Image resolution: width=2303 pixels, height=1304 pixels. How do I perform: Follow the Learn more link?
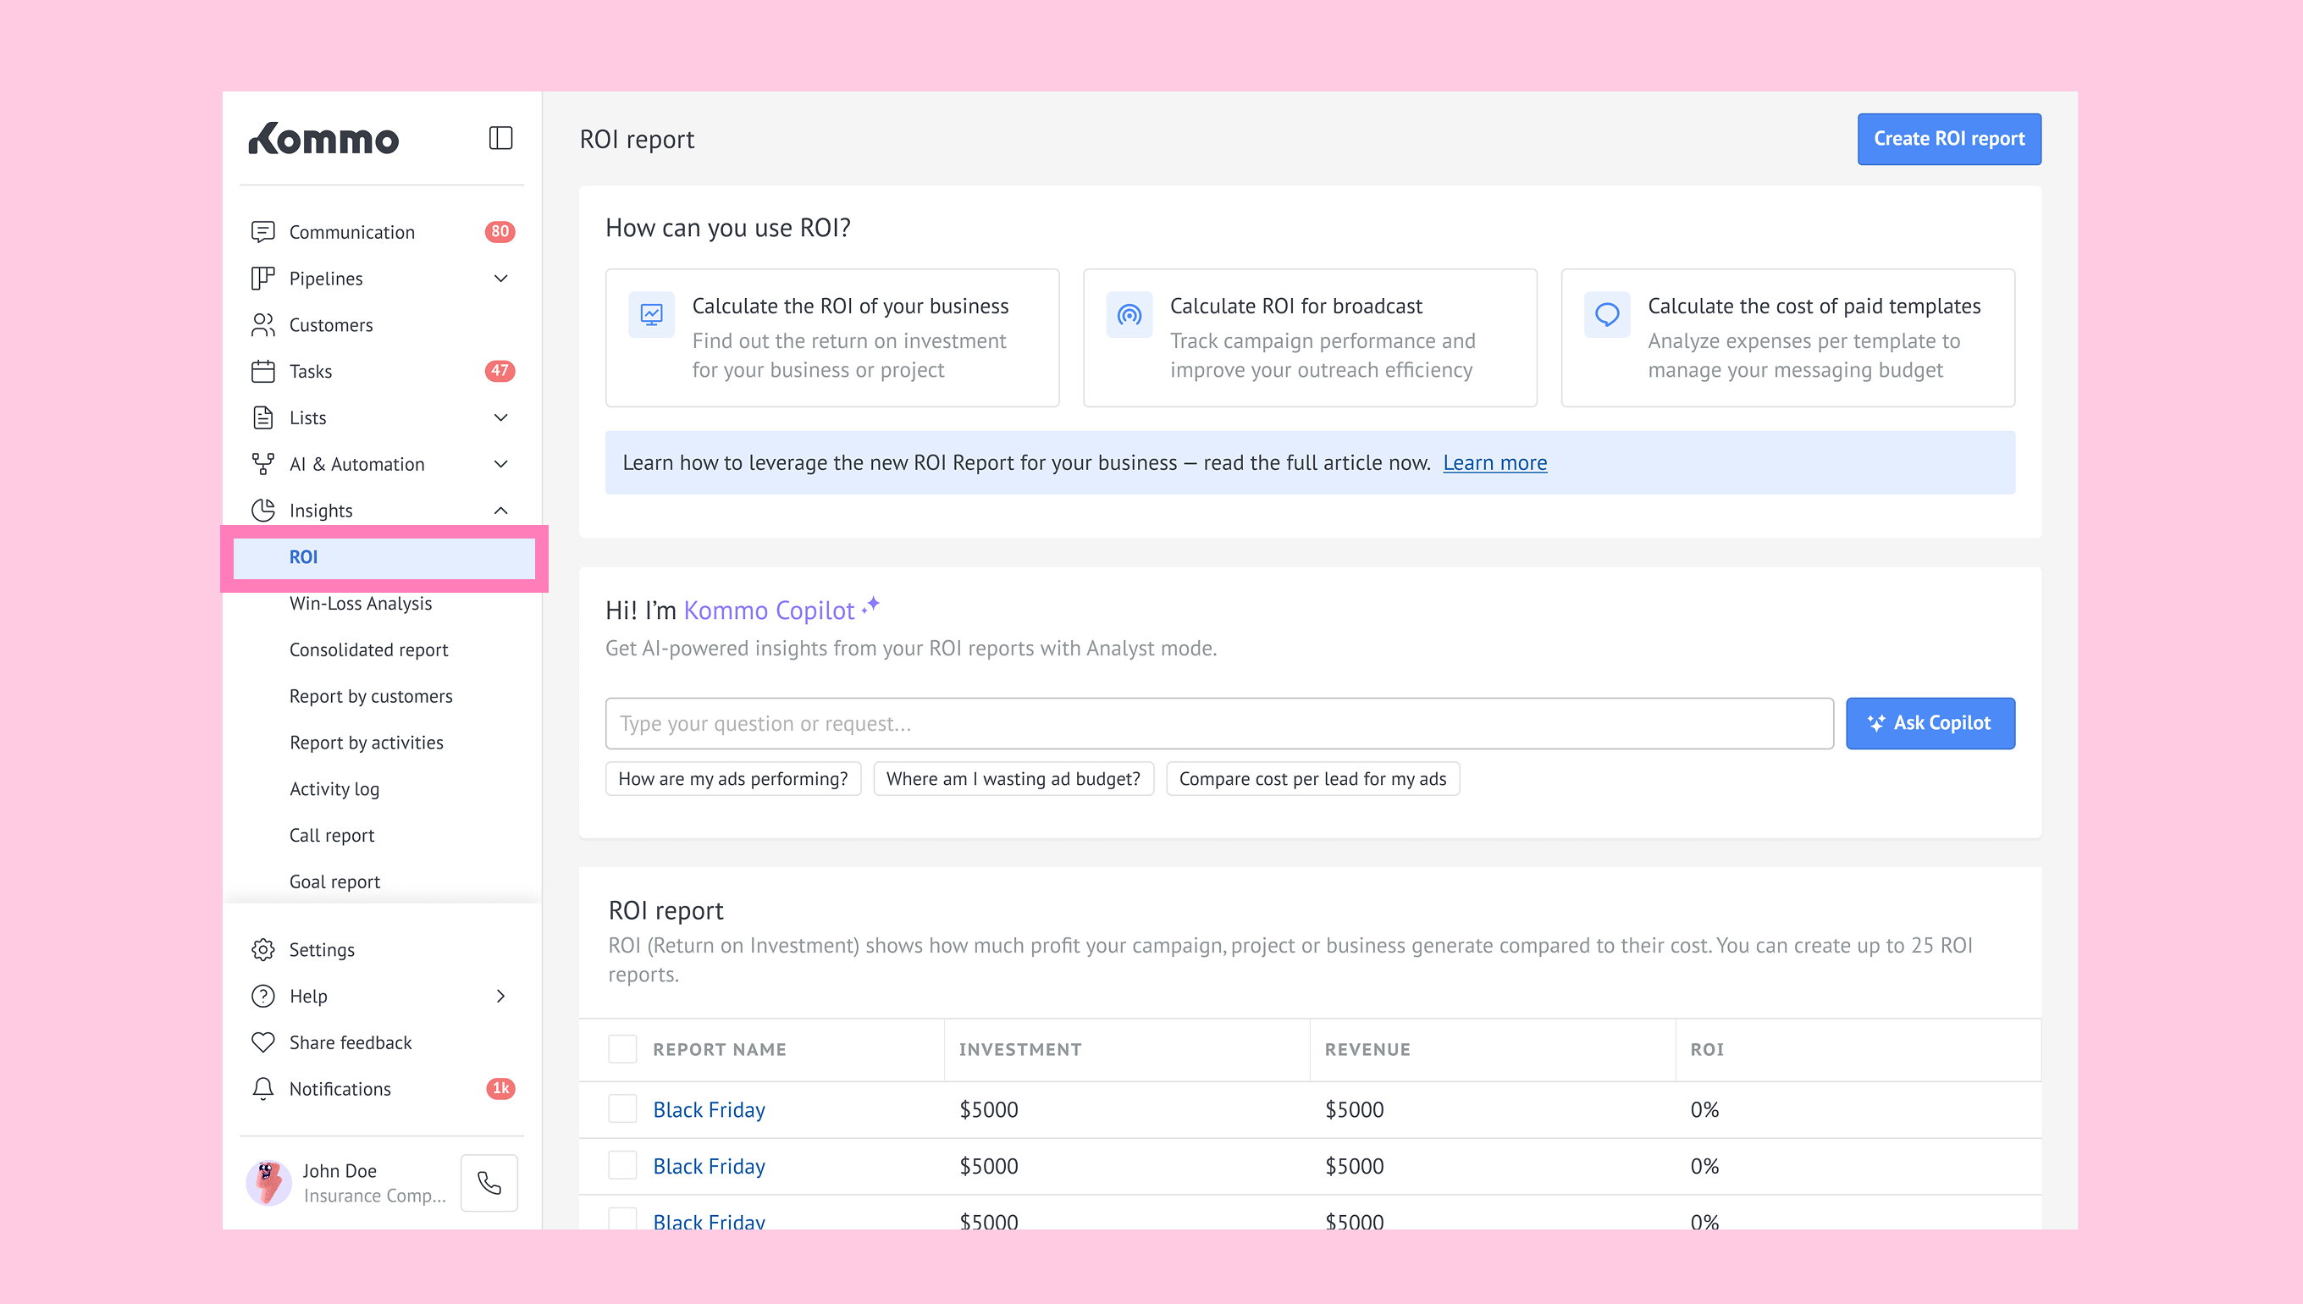[1494, 463]
